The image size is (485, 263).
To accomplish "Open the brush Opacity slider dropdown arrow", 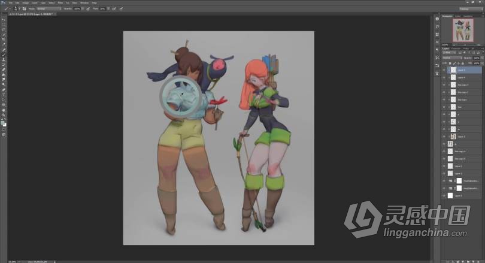I will click(x=83, y=8).
